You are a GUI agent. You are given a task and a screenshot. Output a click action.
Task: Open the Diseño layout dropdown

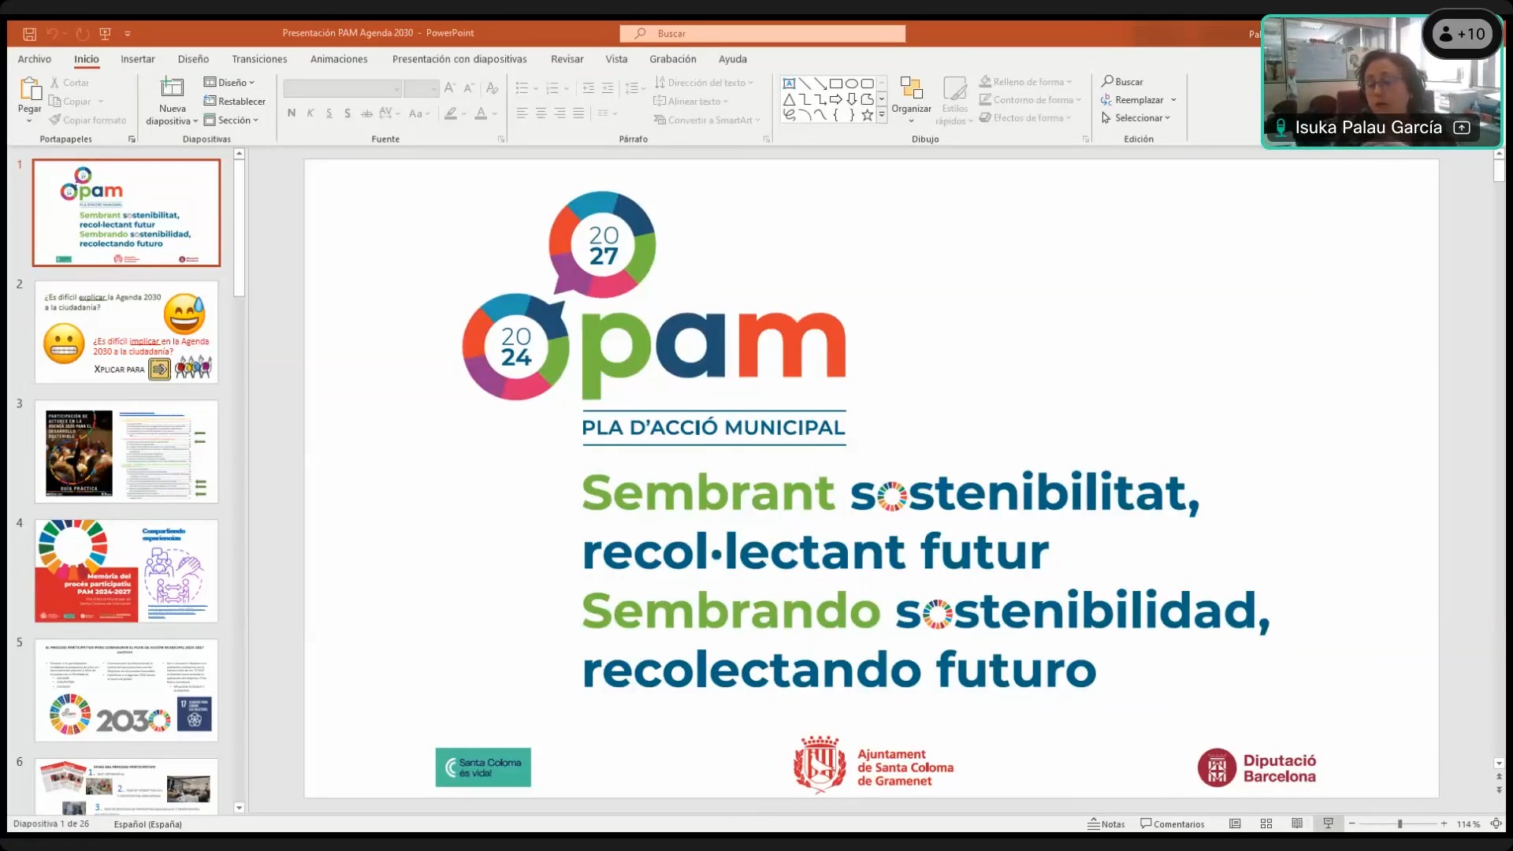229,82
